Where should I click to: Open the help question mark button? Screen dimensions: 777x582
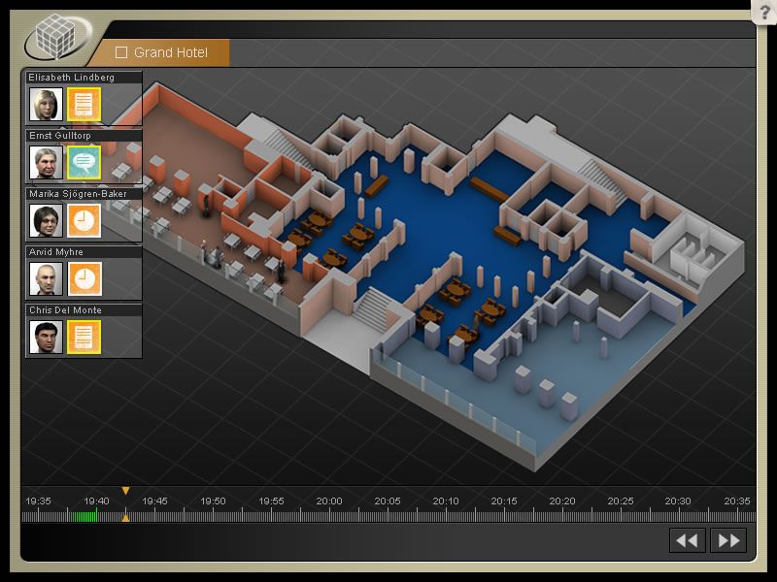pyautogui.click(x=763, y=13)
